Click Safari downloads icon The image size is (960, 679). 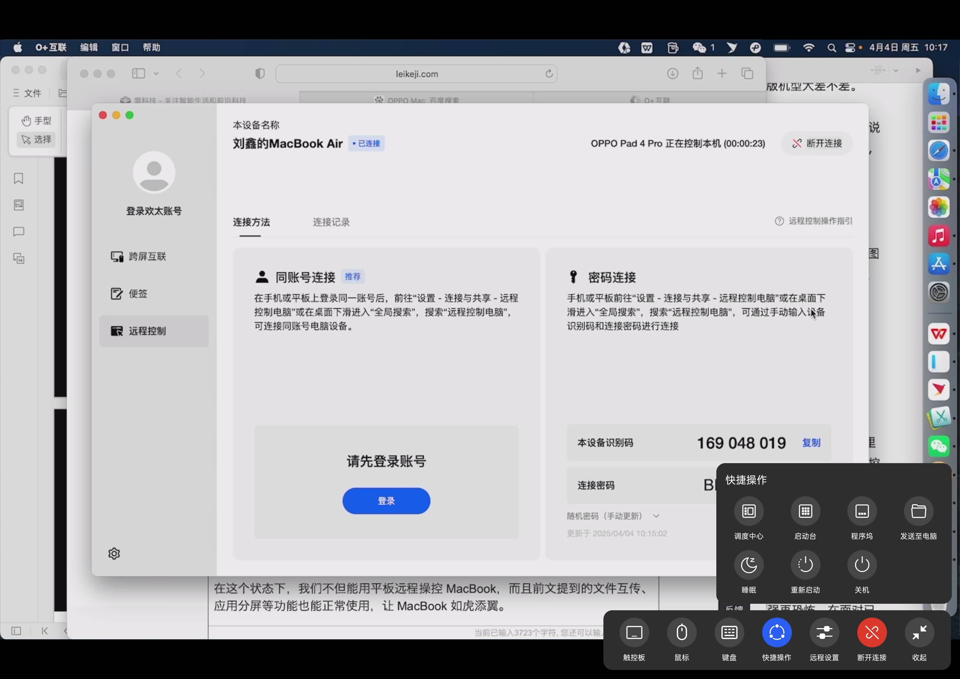click(672, 74)
